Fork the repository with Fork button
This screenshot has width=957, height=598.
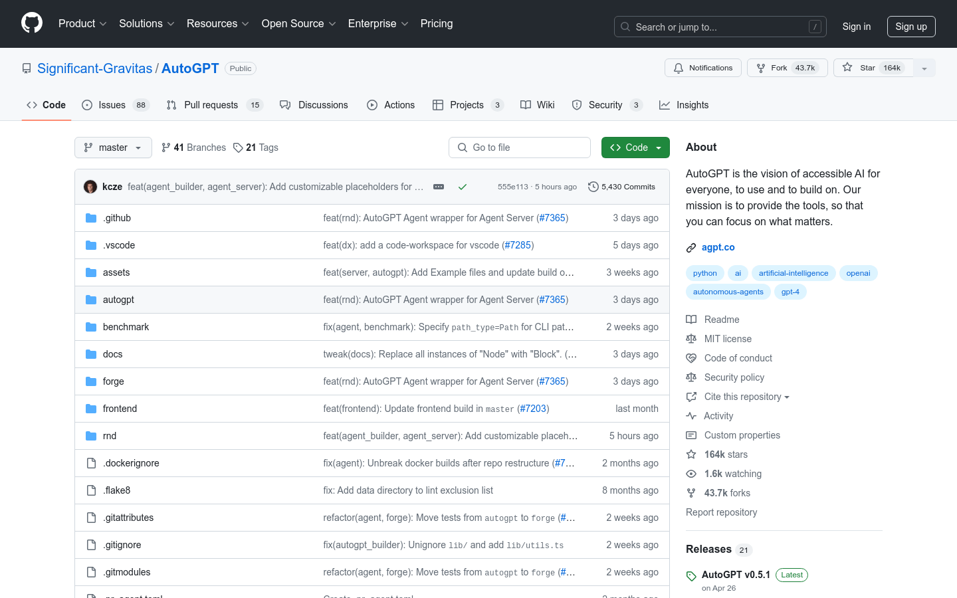[x=788, y=68]
